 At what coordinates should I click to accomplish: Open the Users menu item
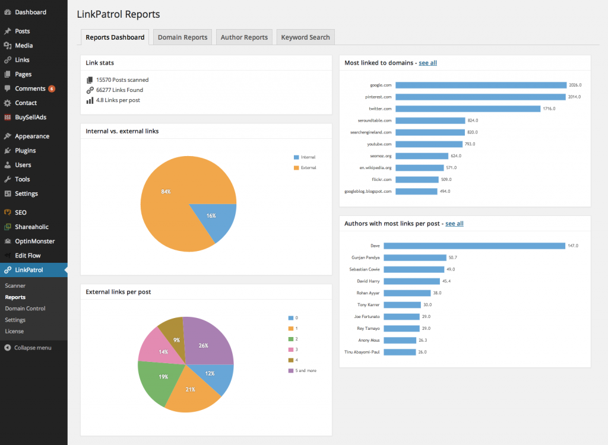(23, 165)
